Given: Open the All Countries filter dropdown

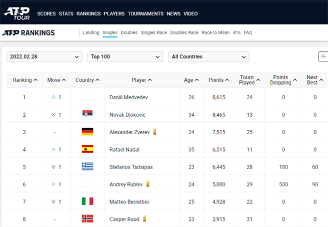Looking at the screenshot, I should pyautogui.click(x=208, y=57).
